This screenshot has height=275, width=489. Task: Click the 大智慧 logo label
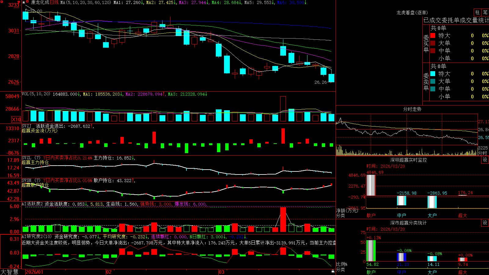(x=9, y=272)
